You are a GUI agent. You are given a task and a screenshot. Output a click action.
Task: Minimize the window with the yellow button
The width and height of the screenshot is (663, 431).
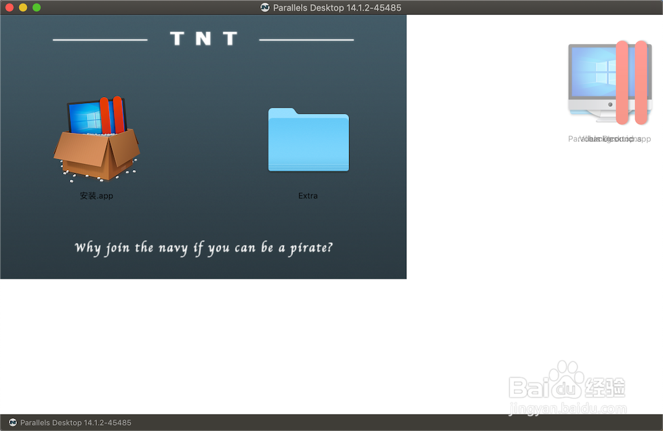coord(23,7)
